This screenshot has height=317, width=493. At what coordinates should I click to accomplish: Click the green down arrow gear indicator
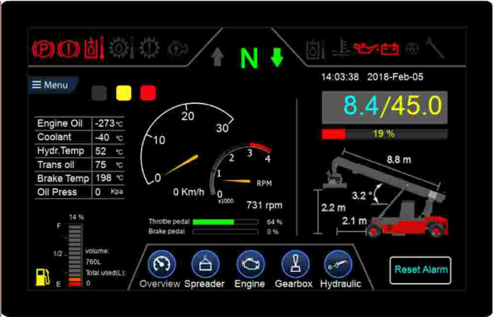pos(277,57)
